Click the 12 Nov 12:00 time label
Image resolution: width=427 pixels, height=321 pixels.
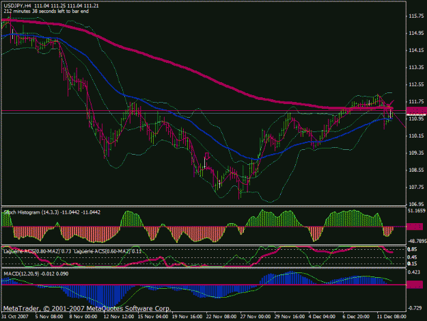(119, 317)
